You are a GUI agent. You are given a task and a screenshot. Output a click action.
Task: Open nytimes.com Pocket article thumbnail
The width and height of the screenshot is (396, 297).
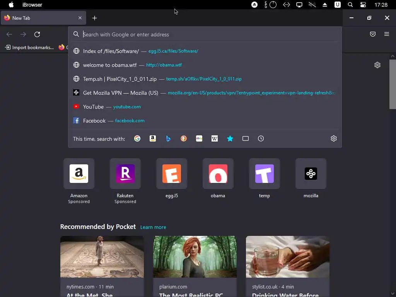point(102,257)
